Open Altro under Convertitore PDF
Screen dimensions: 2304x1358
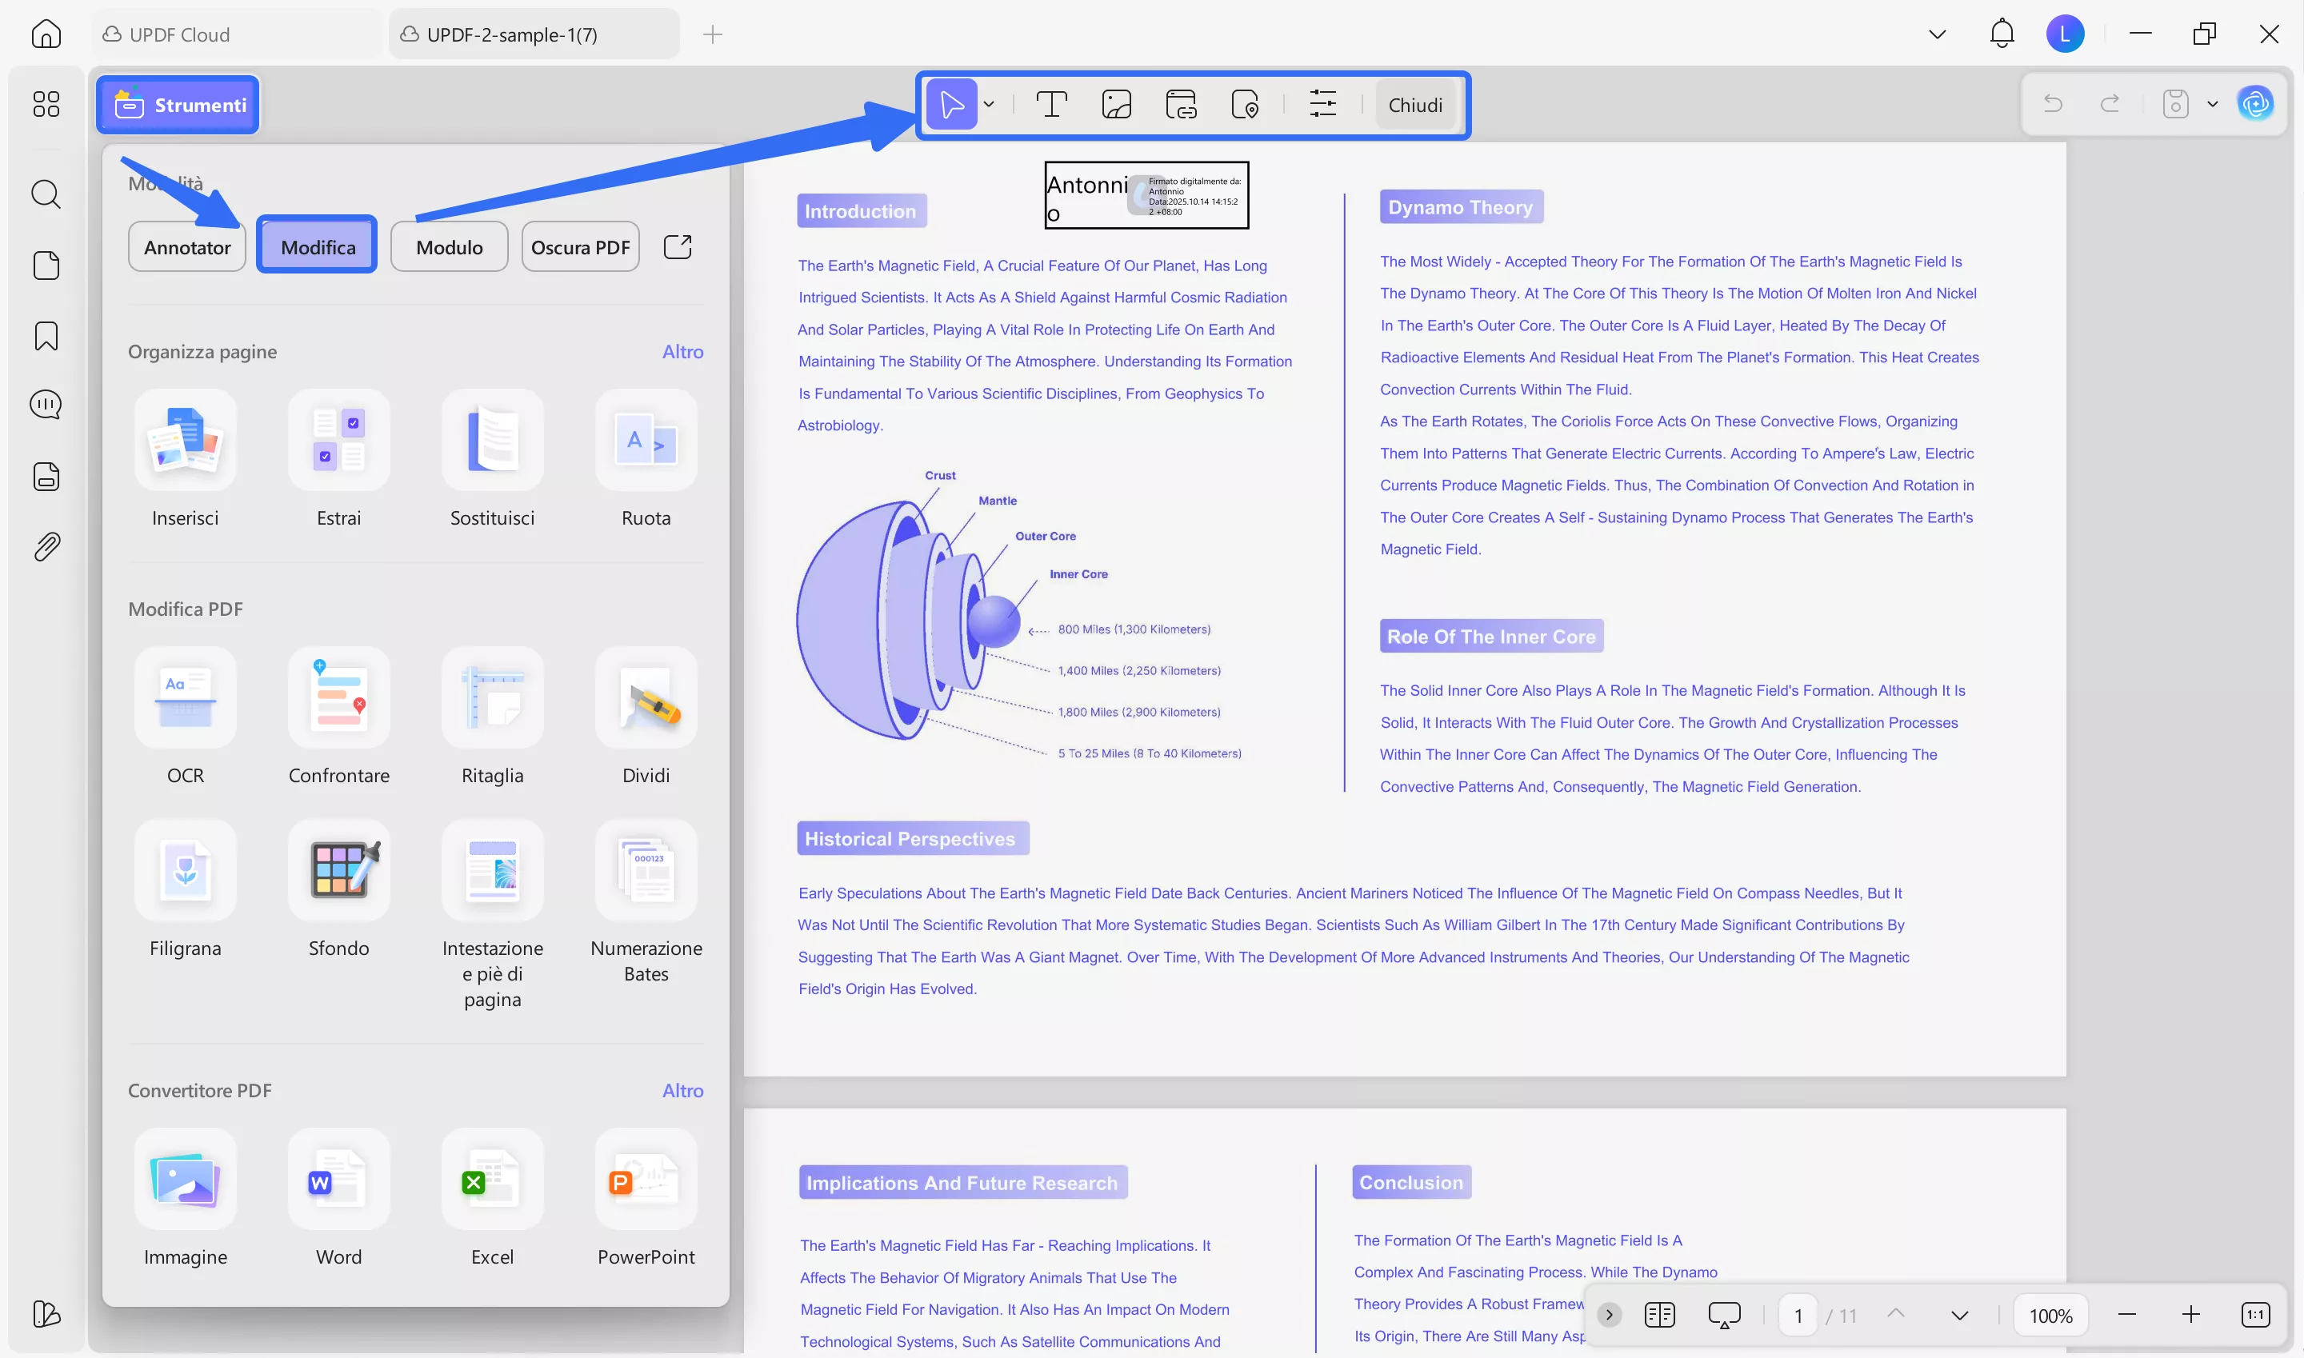[x=683, y=1090]
